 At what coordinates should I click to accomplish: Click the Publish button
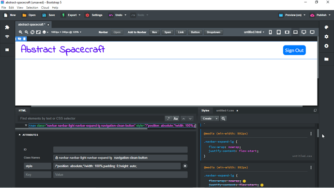(319, 15)
